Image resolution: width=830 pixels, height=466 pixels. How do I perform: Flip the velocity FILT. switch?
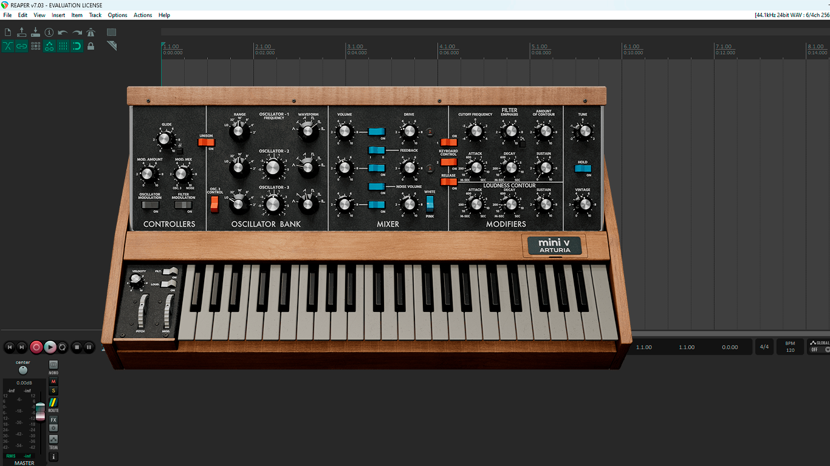click(x=170, y=271)
